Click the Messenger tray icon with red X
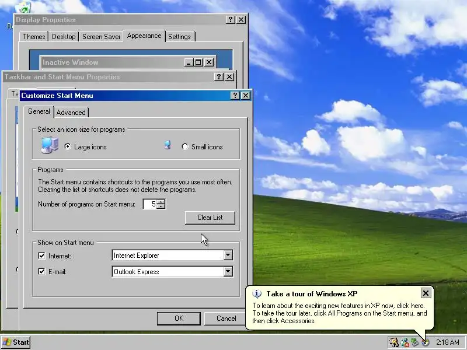The width and height of the screenshot is (467, 350). coord(405,342)
